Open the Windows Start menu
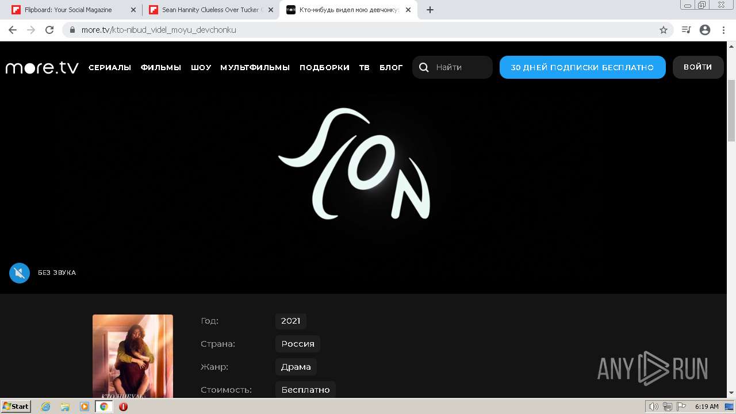This screenshot has width=736, height=414. [16, 407]
